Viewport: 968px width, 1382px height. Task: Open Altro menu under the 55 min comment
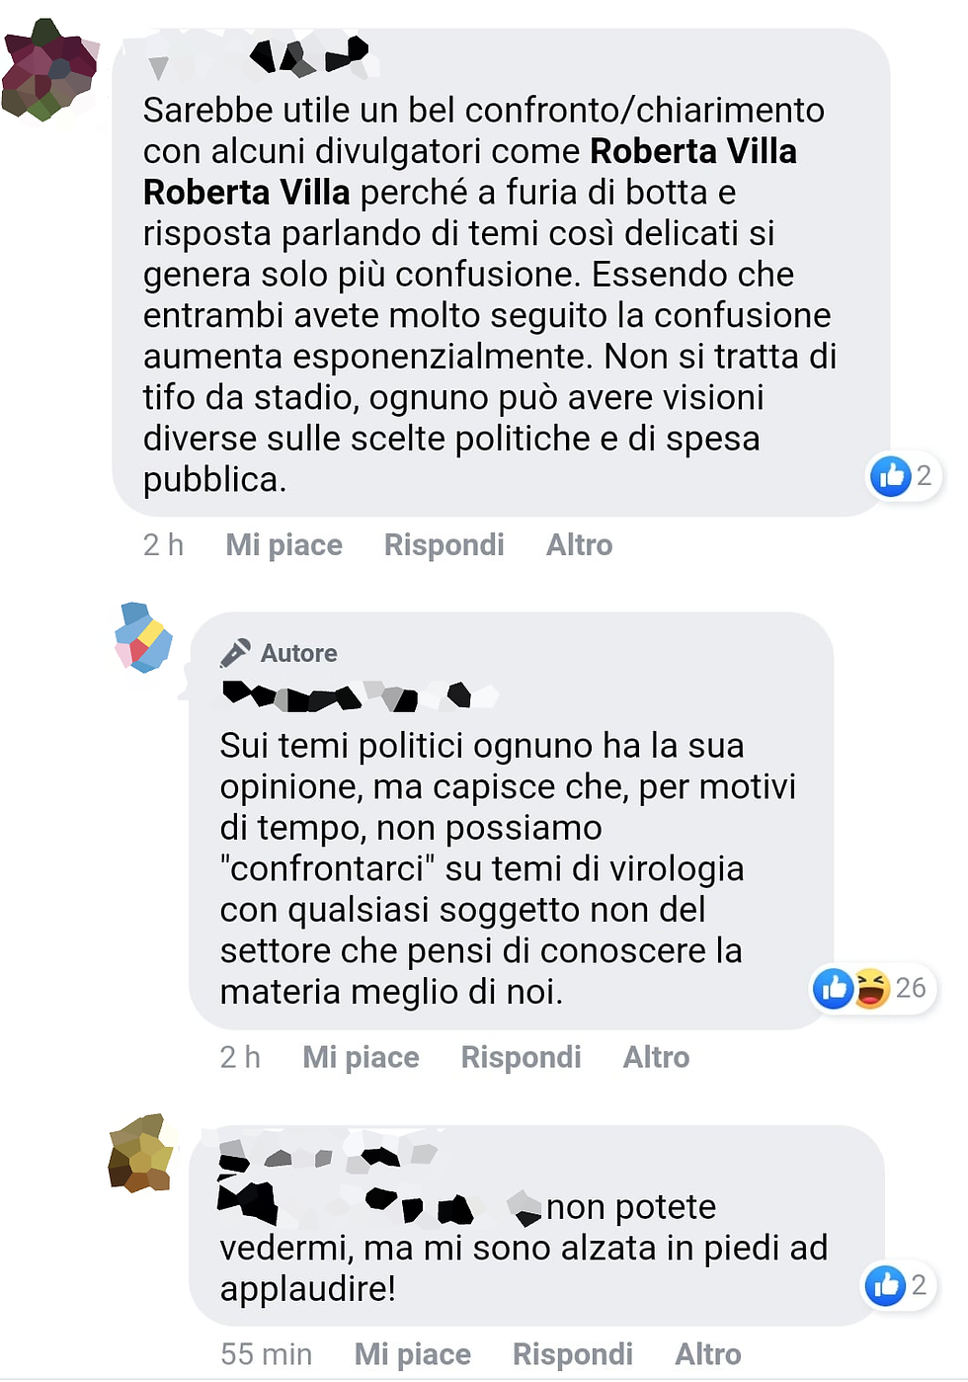click(707, 1354)
